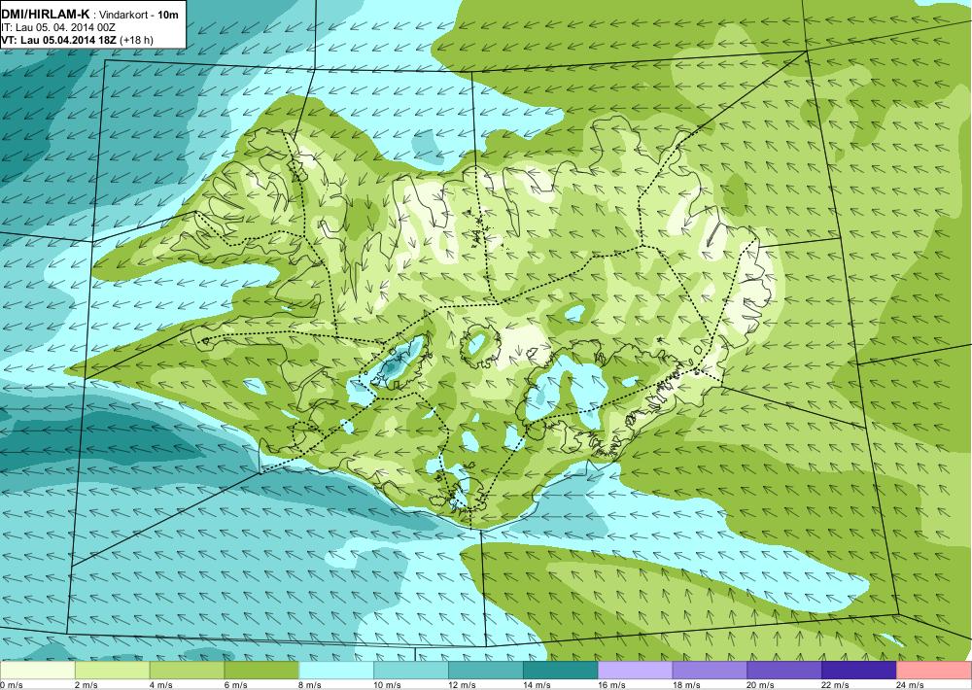Click the "0 m/s" legend label
Screen dimensions: 972x690
tap(12, 685)
